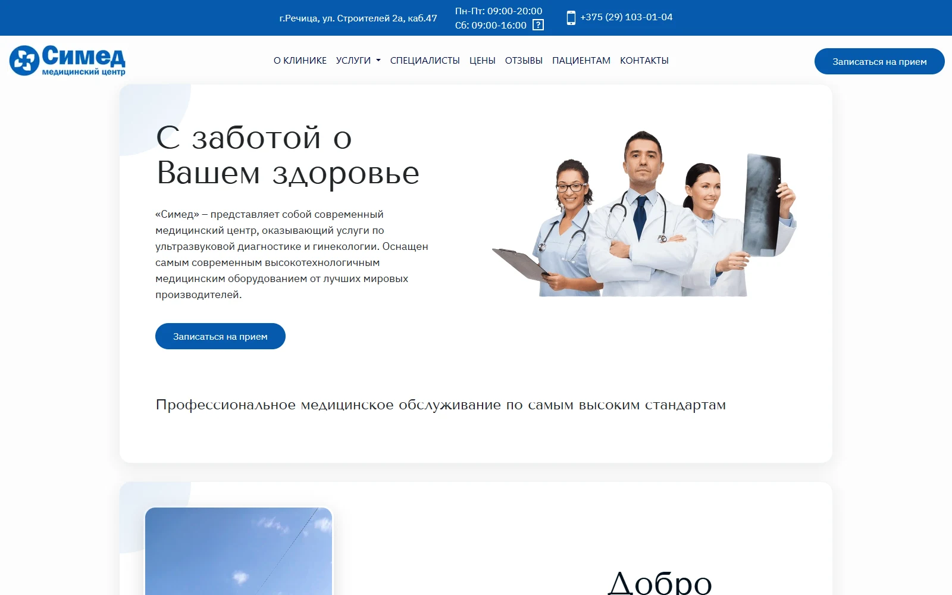The image size is (952, 595).
Task: Call the phone number +375 (29) 103-01-04
Action: pos(627,17)
